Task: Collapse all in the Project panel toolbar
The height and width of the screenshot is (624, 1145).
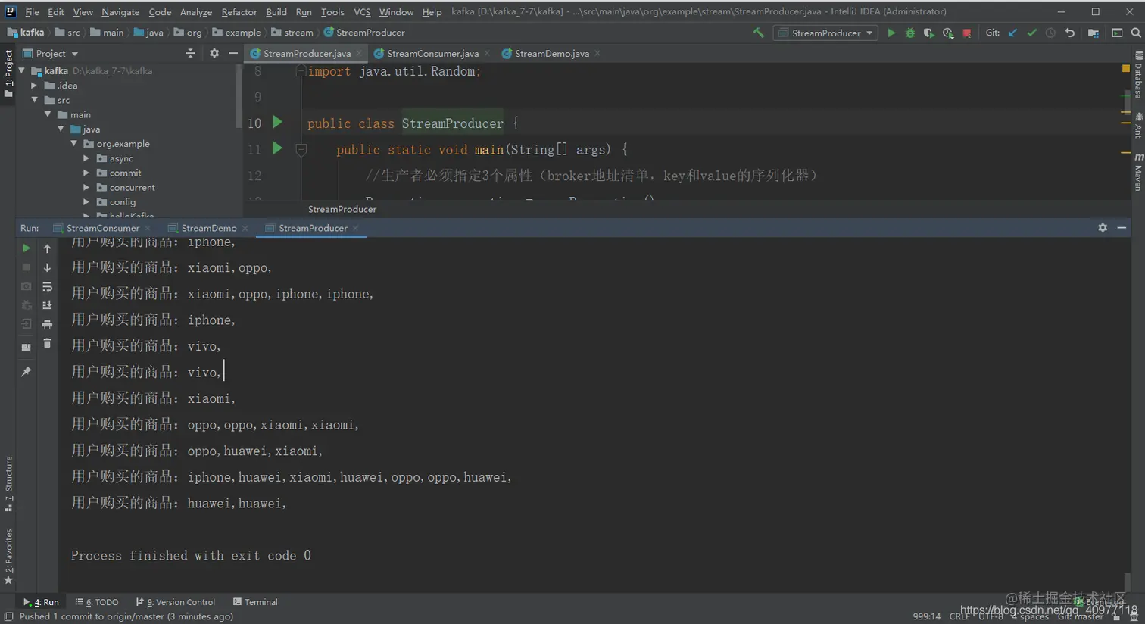Action: (x=190, y=53)
